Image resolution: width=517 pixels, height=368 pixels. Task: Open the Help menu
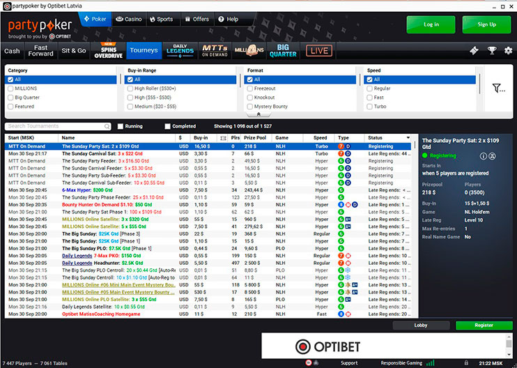click(228, 19)
